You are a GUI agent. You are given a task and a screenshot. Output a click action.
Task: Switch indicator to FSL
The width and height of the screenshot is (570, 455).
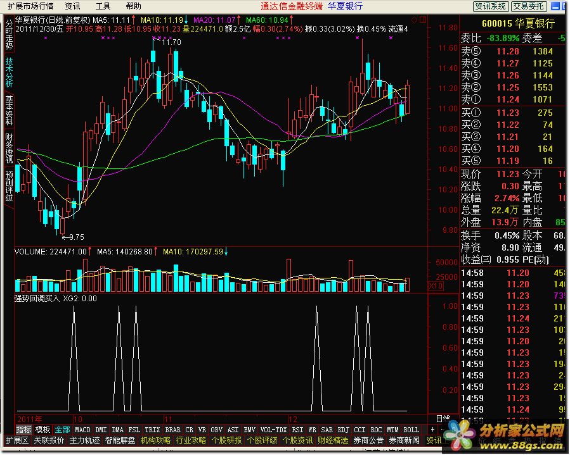pos(134,430)
